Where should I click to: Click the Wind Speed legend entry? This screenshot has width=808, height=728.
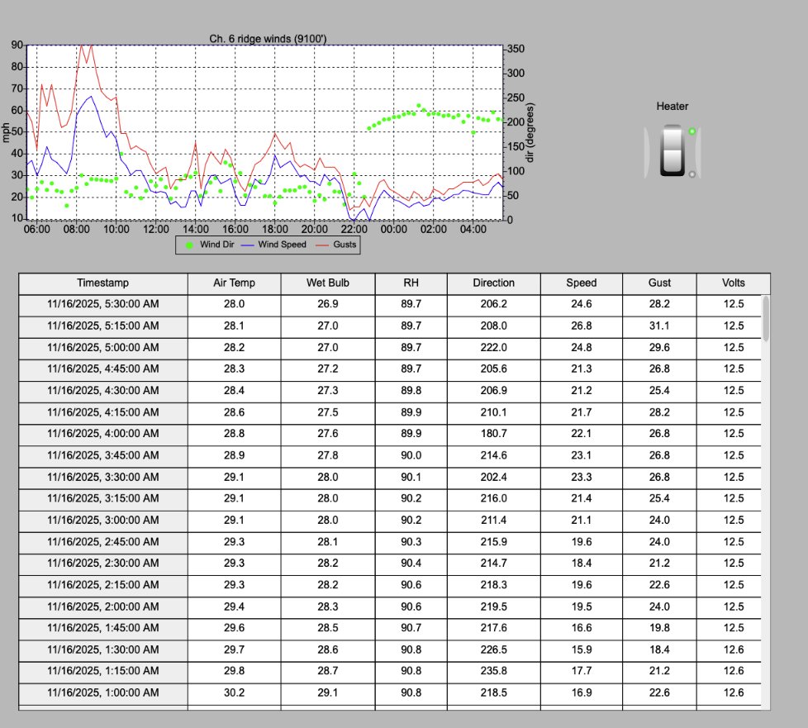click(x=273, y=245)
